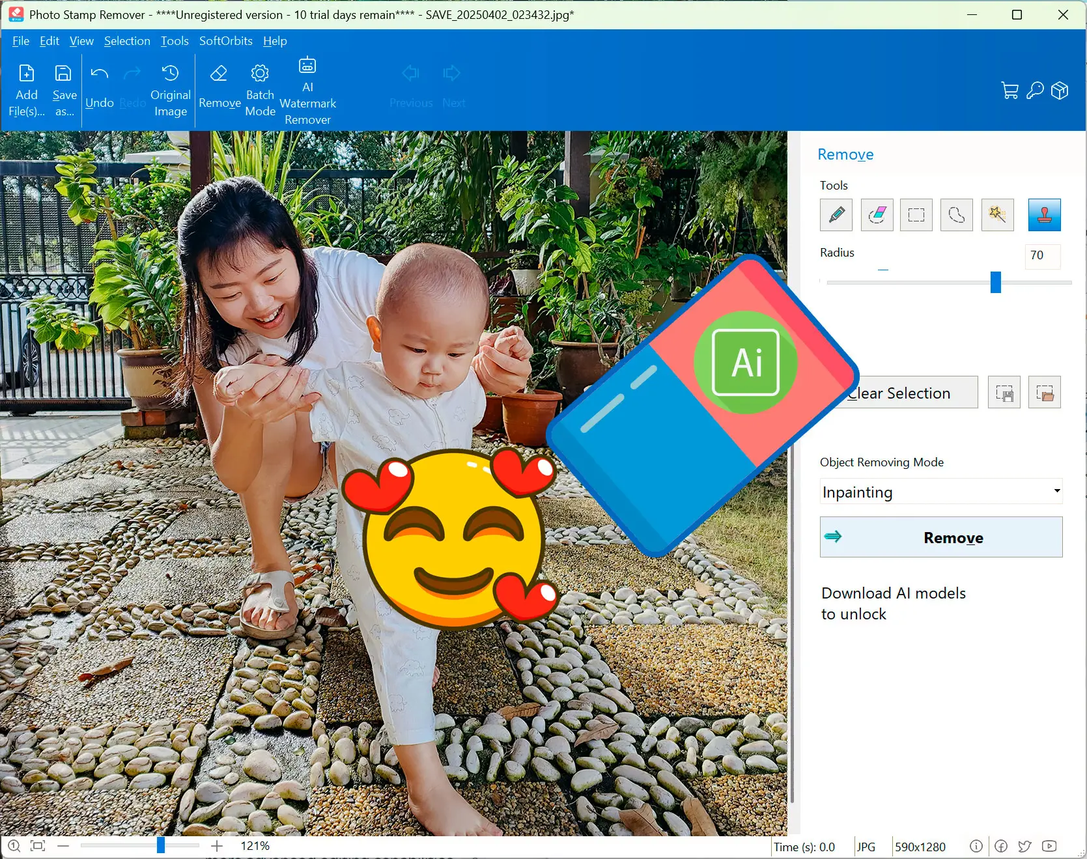
Task: Click the JPG format label
Action: [x=866, y=847]
